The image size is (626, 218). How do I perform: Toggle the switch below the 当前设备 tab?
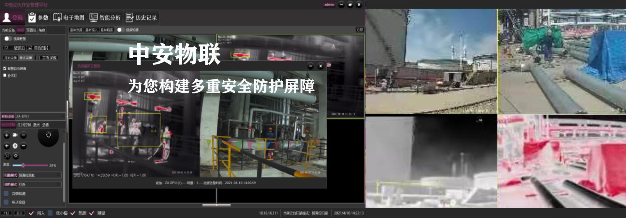pyautogui.click(x=8, y=38)
